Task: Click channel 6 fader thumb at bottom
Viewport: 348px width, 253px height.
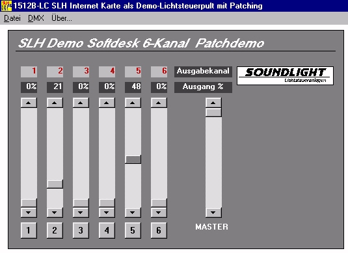Action: [x=159, y=203]
